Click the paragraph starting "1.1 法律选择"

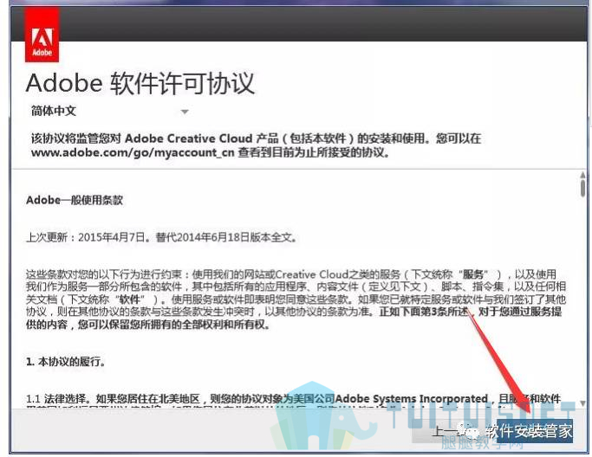click(x=294, y=399)
